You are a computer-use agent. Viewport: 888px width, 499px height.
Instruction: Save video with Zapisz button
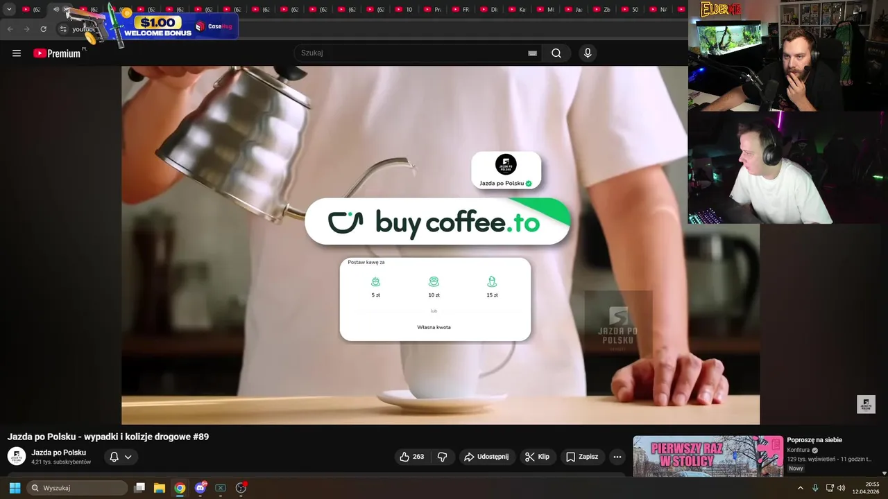[582, 457]
